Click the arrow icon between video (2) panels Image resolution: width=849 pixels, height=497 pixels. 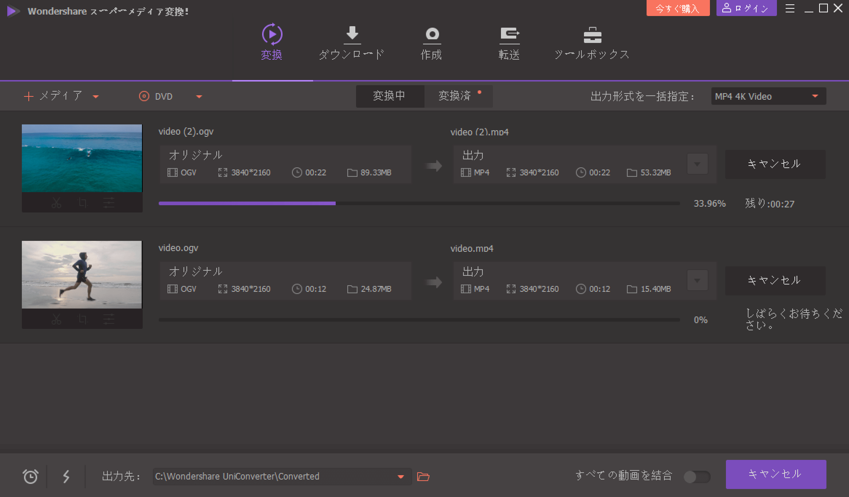[434, 166]
